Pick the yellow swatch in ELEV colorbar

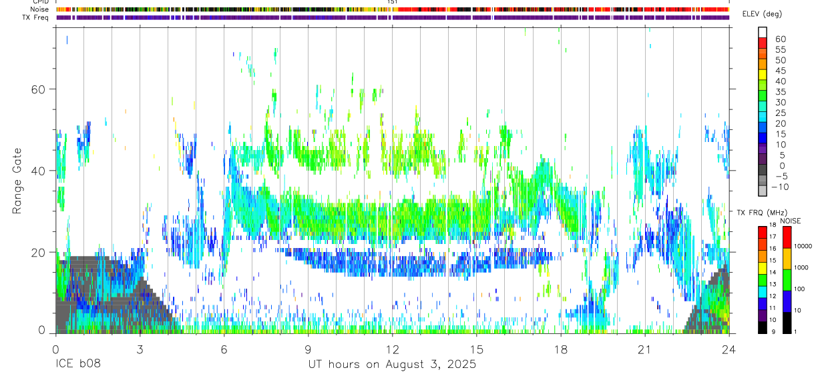pos(763,75)
